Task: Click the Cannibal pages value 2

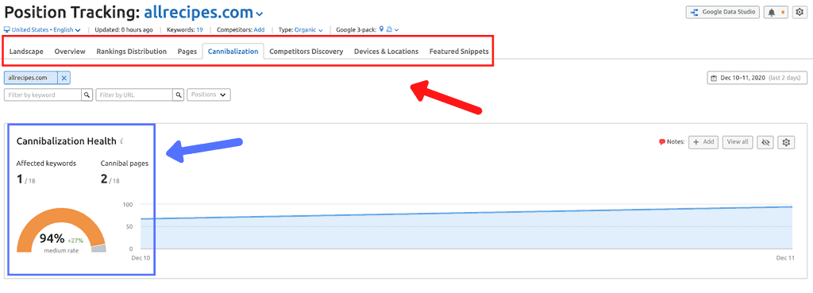Action: pos(104,179)
